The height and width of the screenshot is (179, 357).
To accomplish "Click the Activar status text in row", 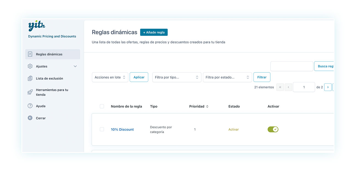I will (233, 129).
